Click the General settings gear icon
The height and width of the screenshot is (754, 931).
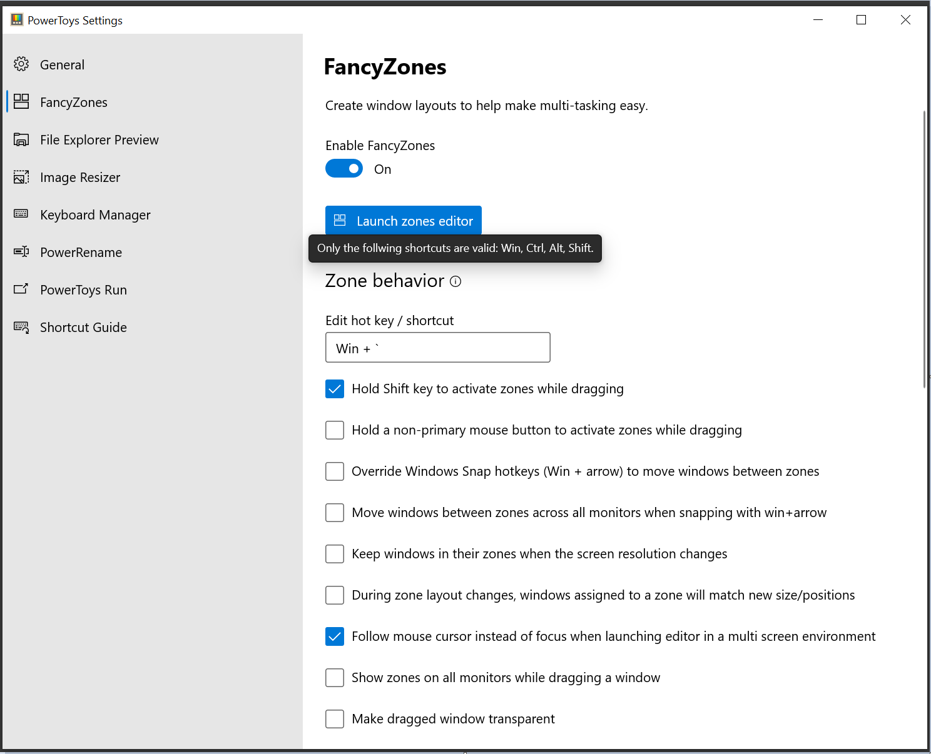(21, 64)
